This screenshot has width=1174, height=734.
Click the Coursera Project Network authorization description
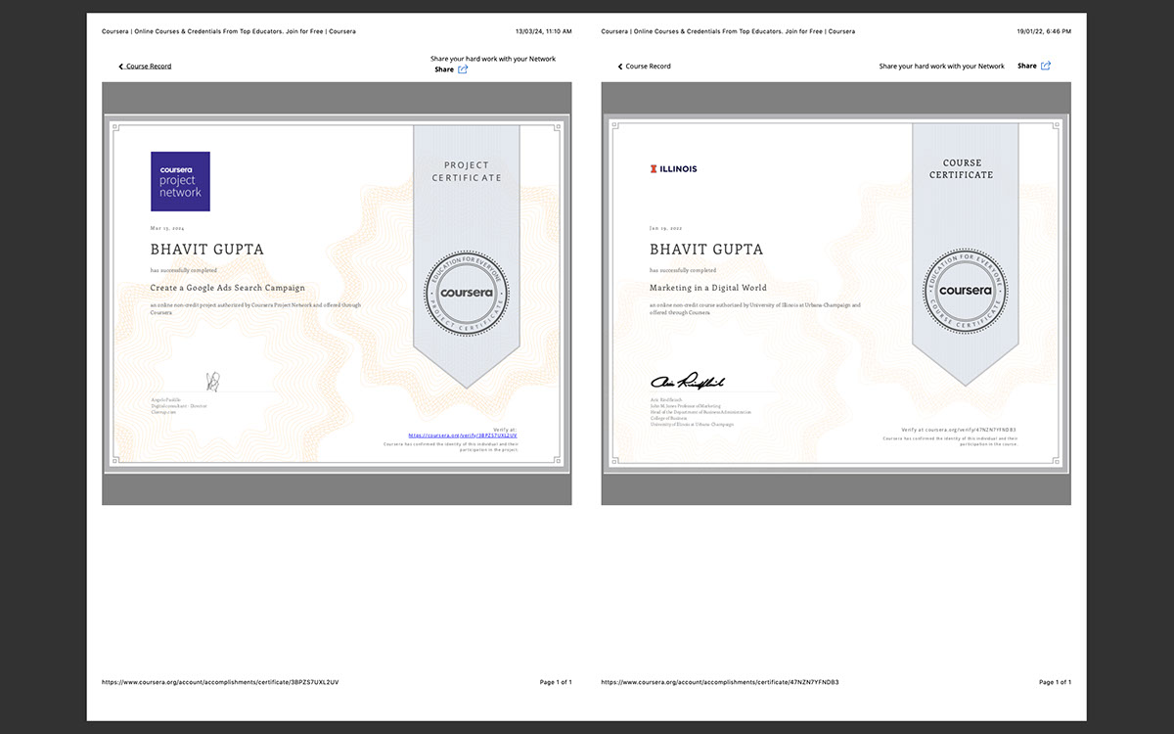[x=255, y=308]
